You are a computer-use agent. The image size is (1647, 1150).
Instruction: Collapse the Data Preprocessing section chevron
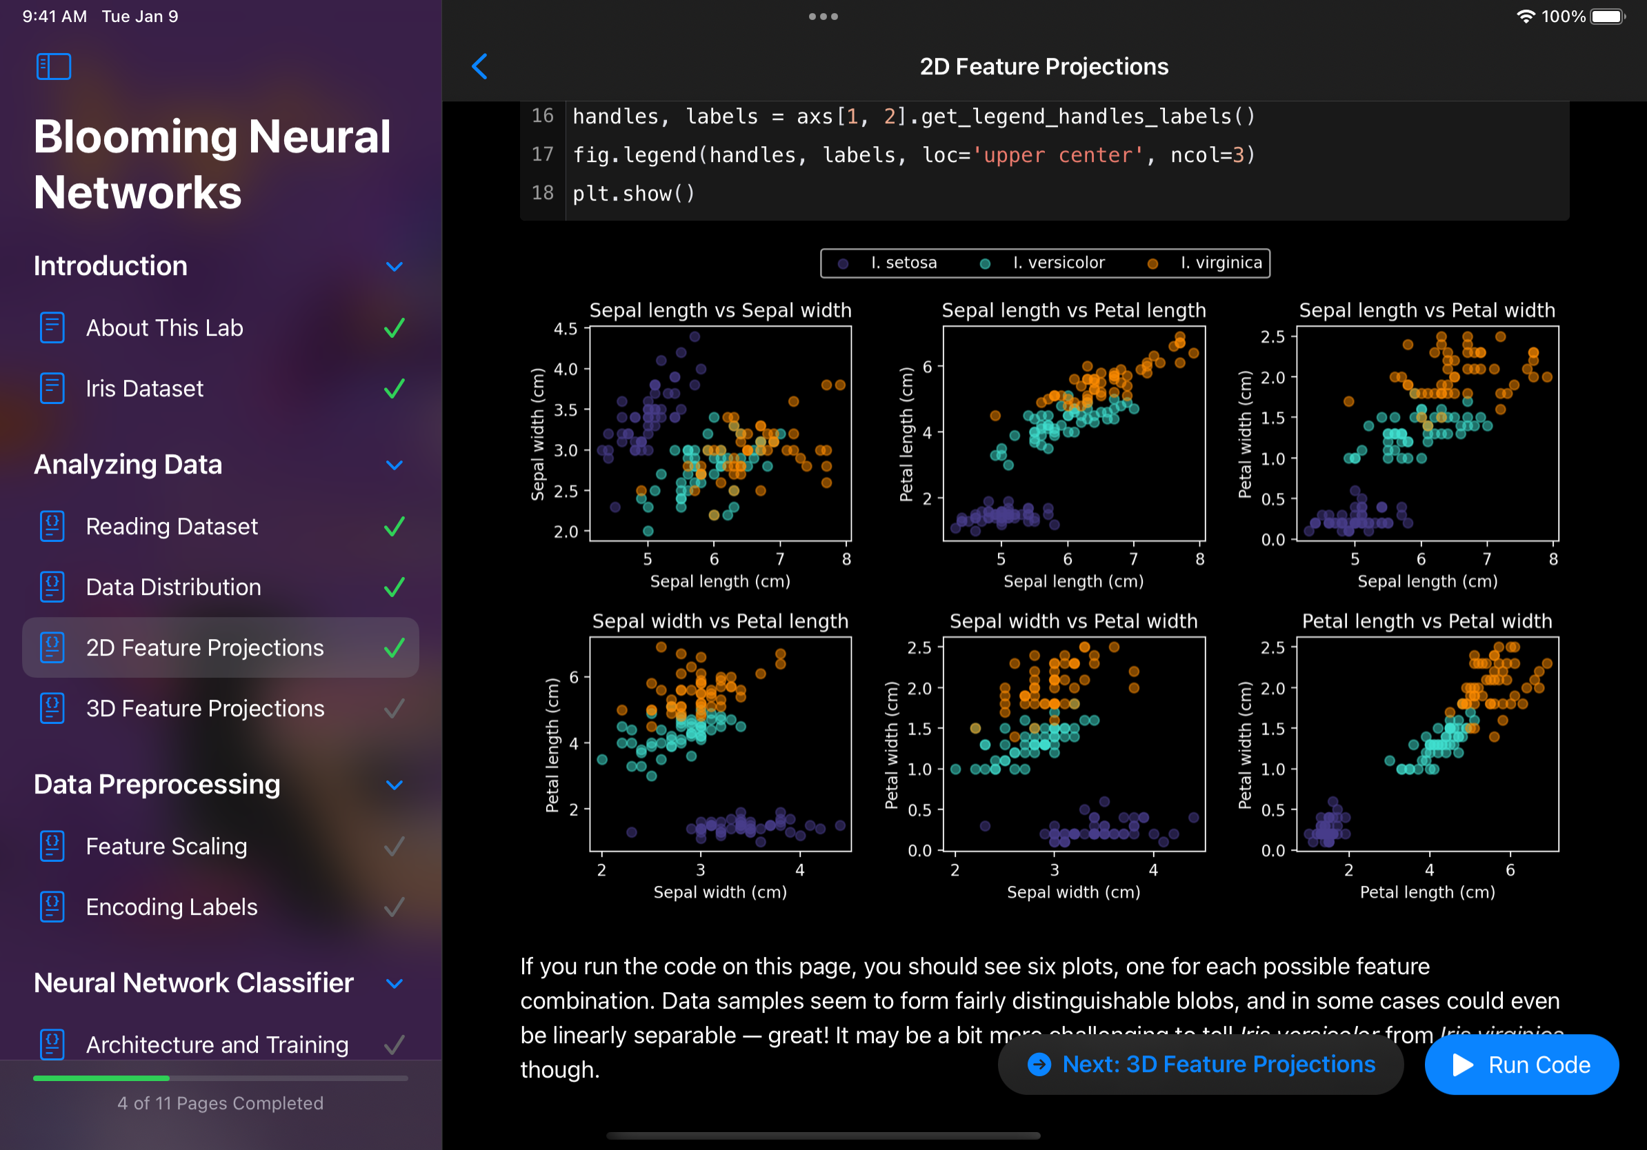[394, 785]
